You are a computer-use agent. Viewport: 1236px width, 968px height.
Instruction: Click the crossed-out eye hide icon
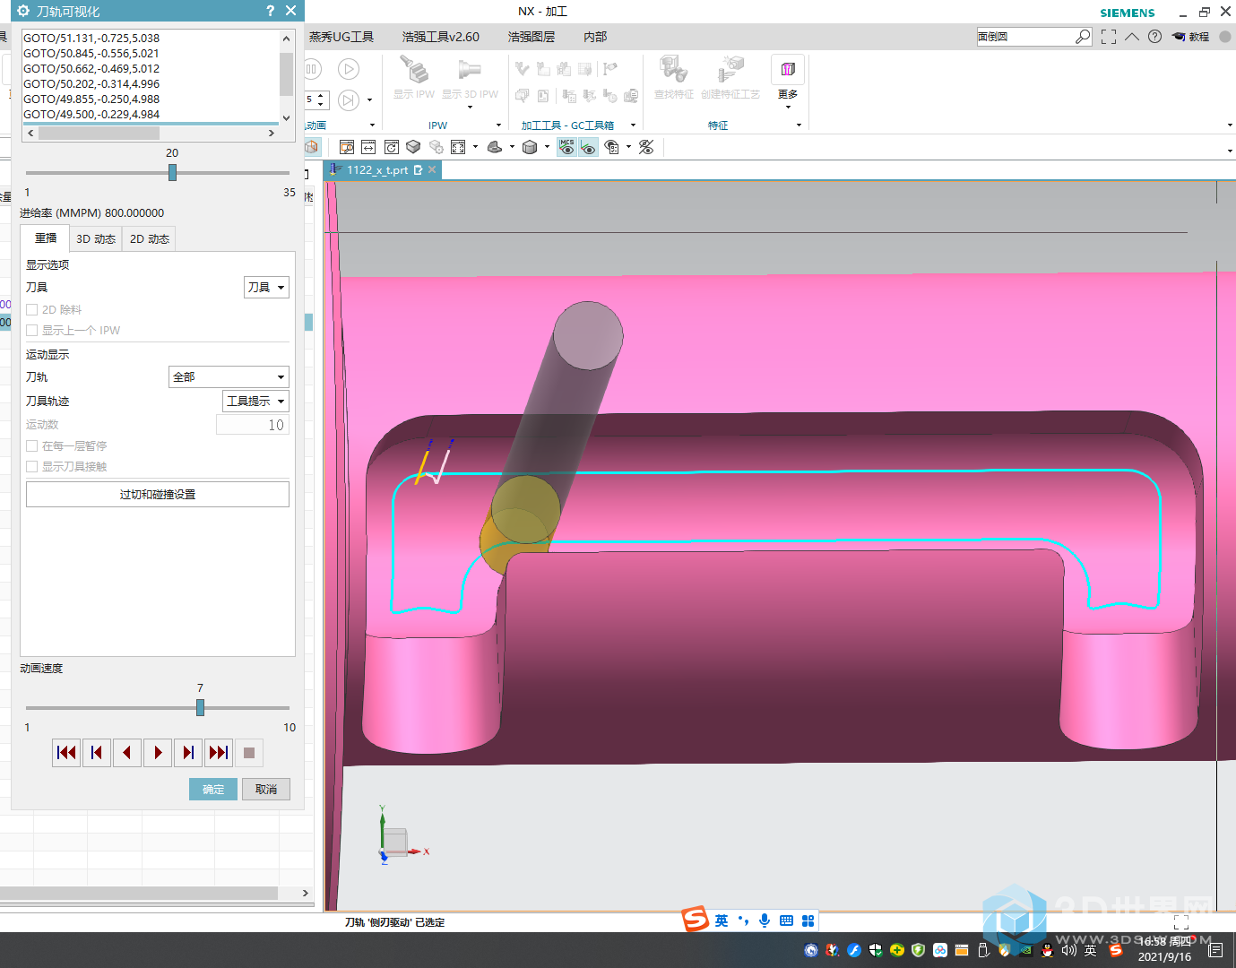click(646, 147)
